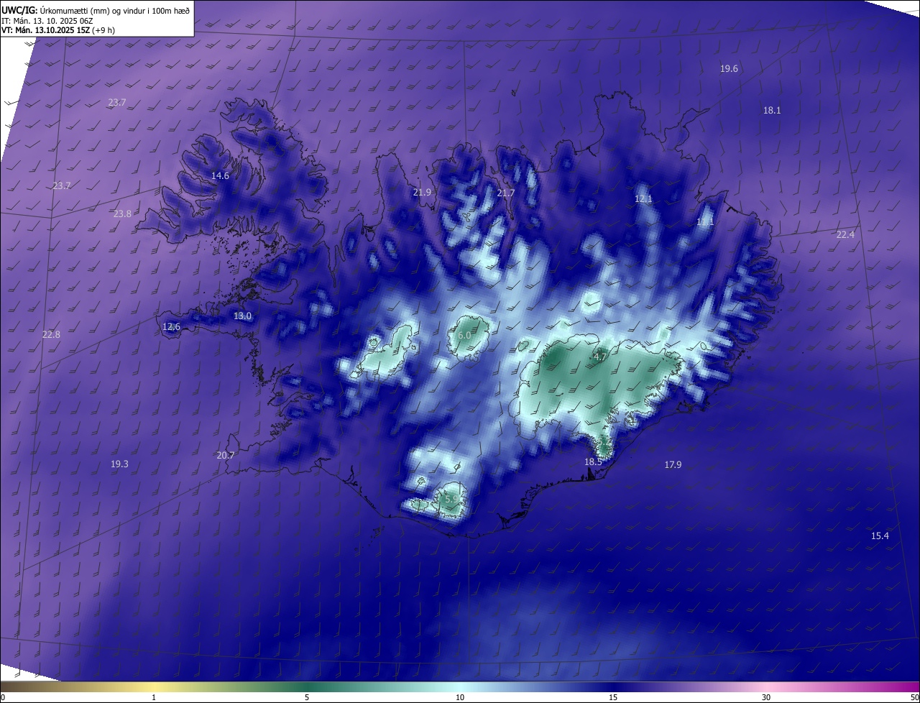Image resolution: width=920 pixels, height=703 pixels.
Task: Click the 23.8 value label
Action: [x=122, y=214]
